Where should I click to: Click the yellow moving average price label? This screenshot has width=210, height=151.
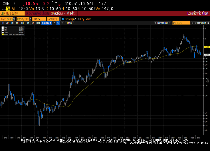[207, 47]
